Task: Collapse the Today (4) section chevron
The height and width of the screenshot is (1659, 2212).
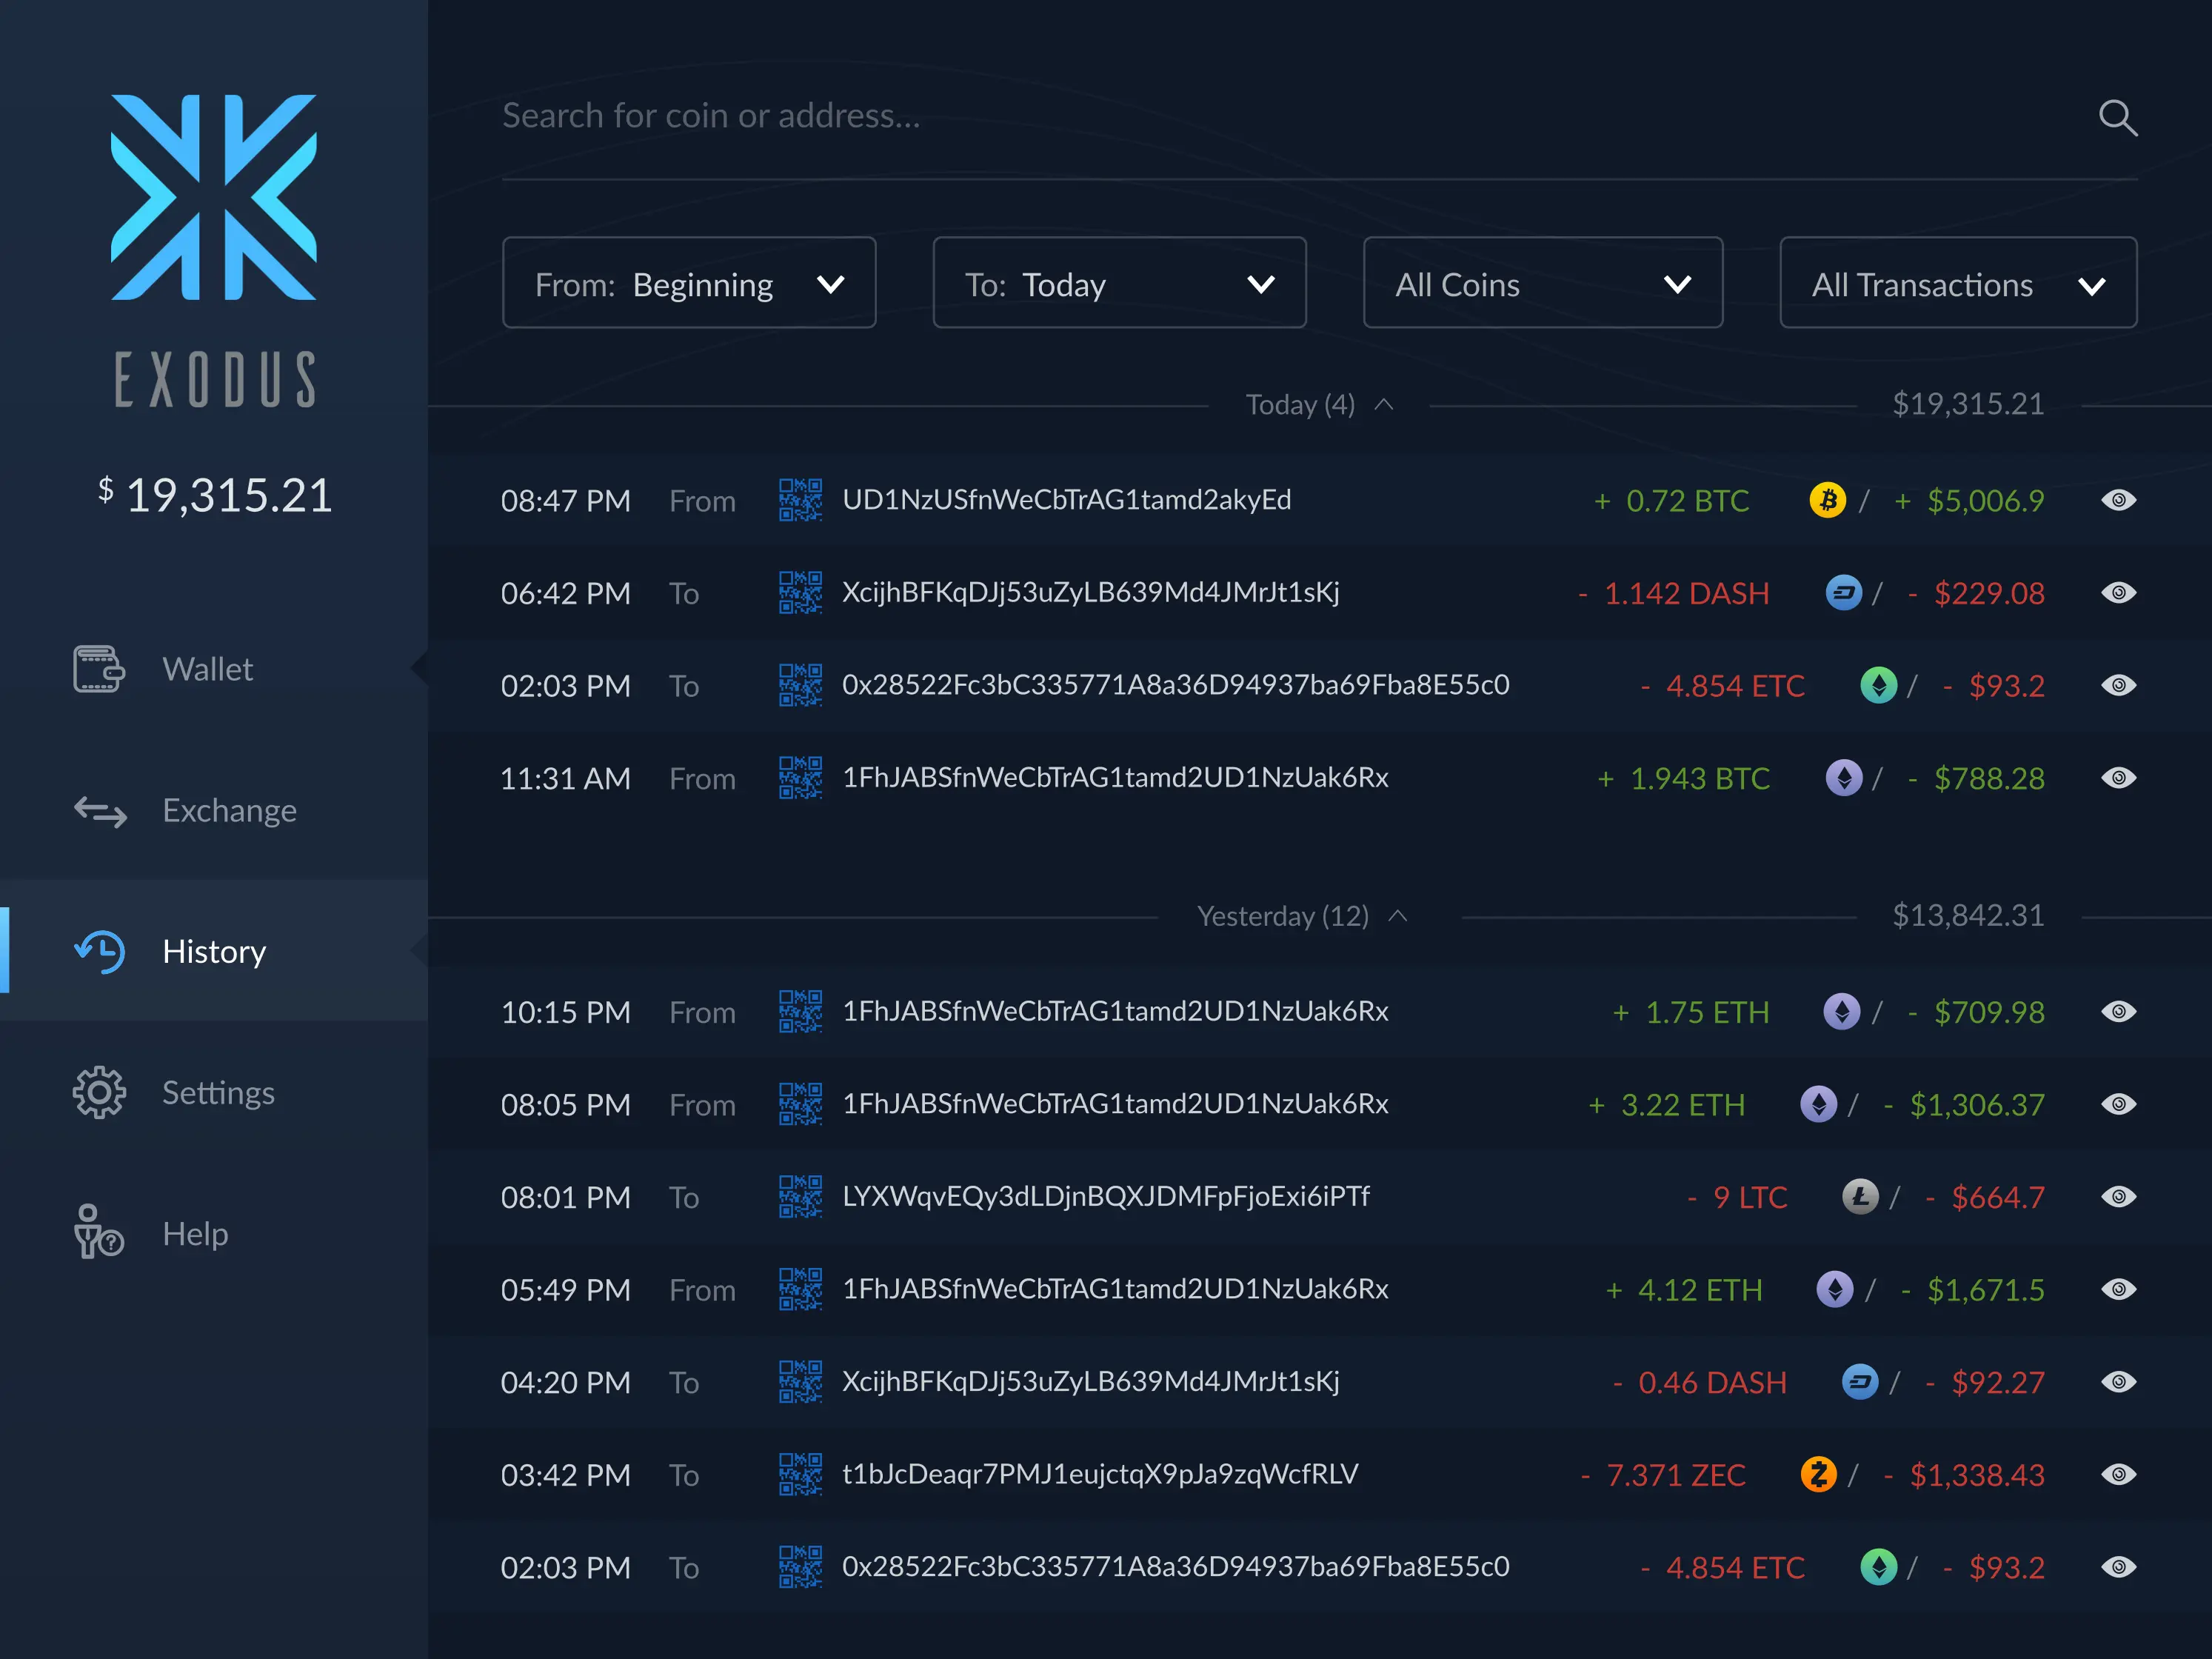Action: [1384, 404]
